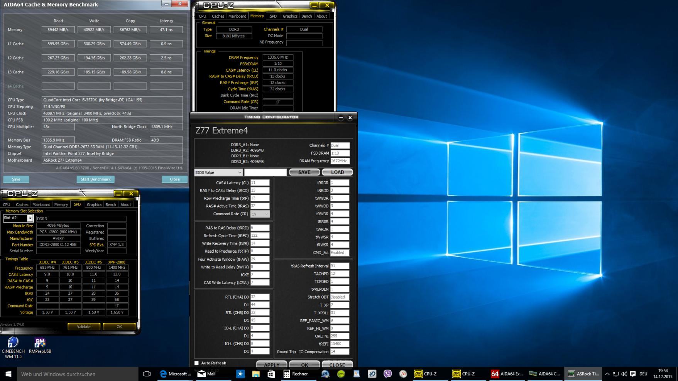Open the DEU input language indicator
This screenshot has height=381, width=678.
coord(643,374)
